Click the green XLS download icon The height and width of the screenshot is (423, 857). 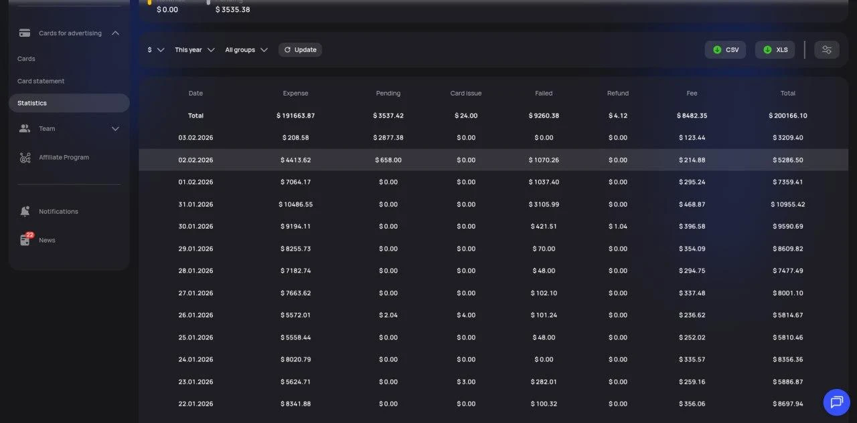click(x=767, y=49)
